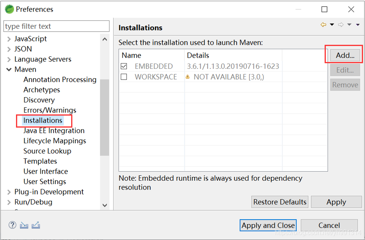Open the help question mark icon
The width and height of the screenshot is (365, 240).
pos(12,225)
